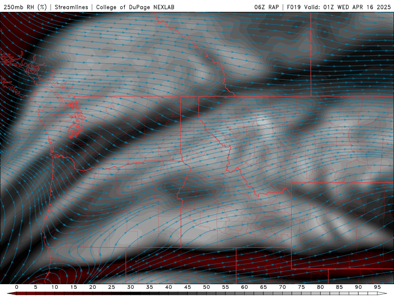This screenshot has width=394, height=296.
Task: Click the colorbar label '75'
Action: pos(301,287)
